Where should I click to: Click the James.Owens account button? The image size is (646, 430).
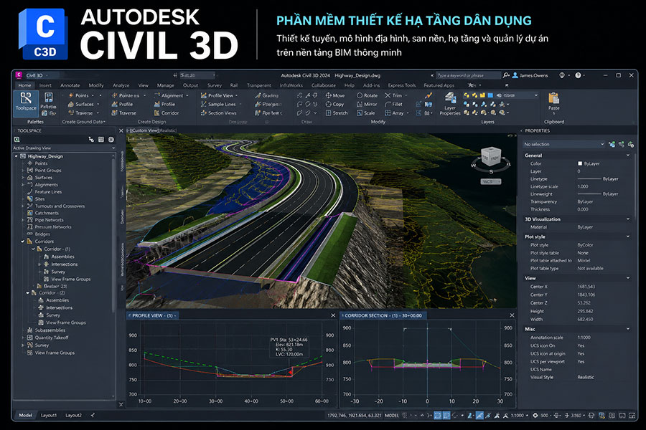click(530, 75)
